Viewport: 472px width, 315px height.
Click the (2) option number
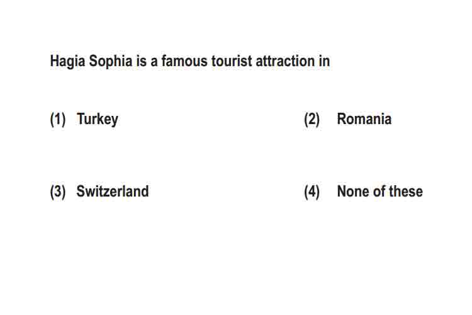click(312, 119)
